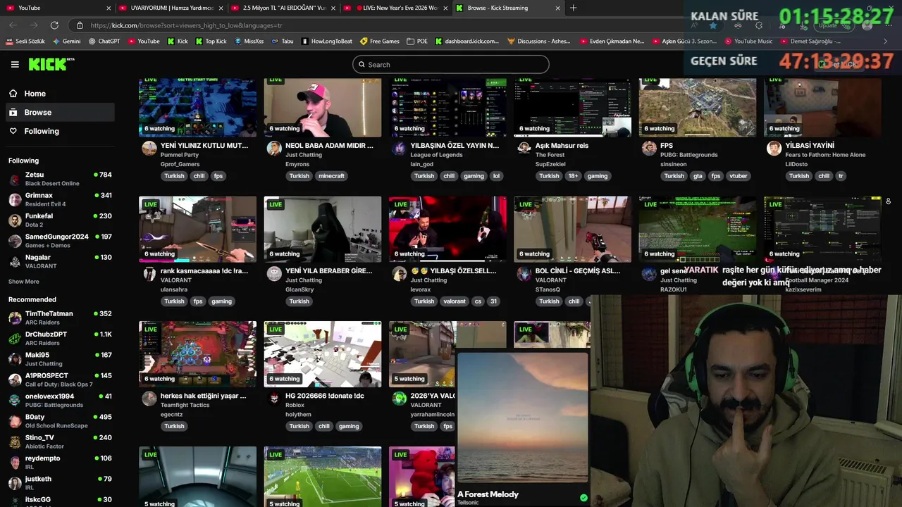Click the gaming tag under lain_god
902x507 pixels.
(x=474, y=176)
